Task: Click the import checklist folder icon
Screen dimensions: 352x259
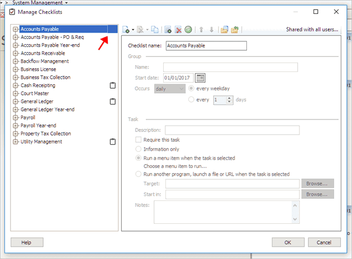Action: (224, 30)
